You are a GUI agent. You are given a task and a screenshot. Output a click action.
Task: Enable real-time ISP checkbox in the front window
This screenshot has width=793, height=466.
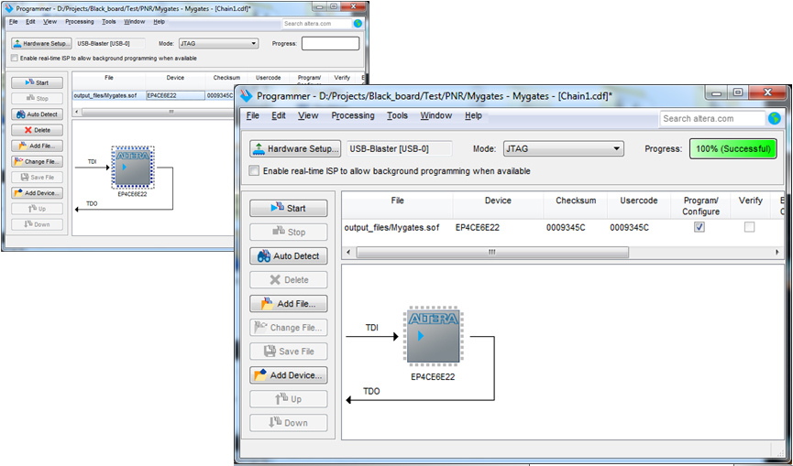tap(254, 170)
